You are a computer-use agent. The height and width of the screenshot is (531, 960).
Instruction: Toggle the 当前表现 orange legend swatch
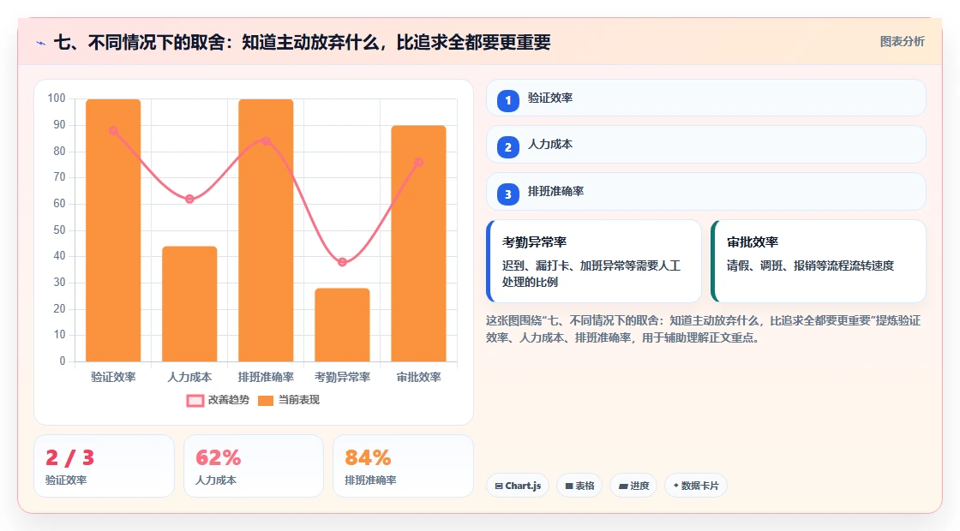[x=266, y=401]
